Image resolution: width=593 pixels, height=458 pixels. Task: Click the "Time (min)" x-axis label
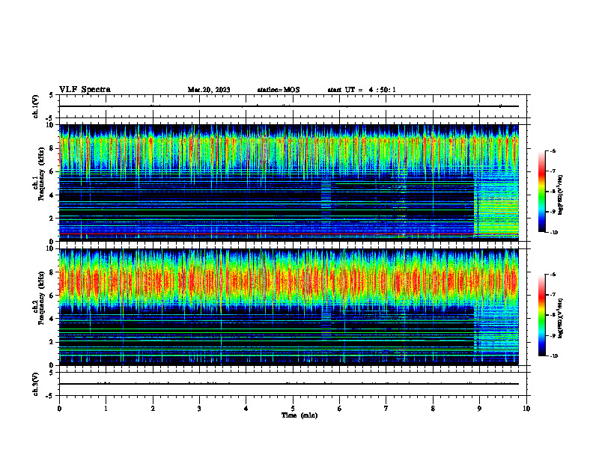tap(299, 415)
